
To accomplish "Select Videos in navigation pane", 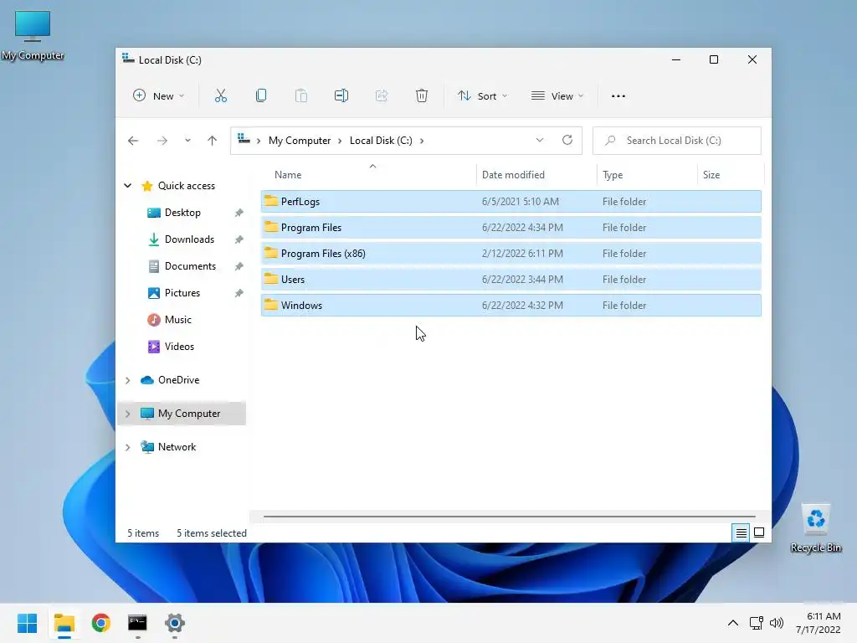I will [x=179, y=347].
